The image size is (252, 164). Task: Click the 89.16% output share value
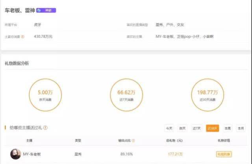[127, 154]
